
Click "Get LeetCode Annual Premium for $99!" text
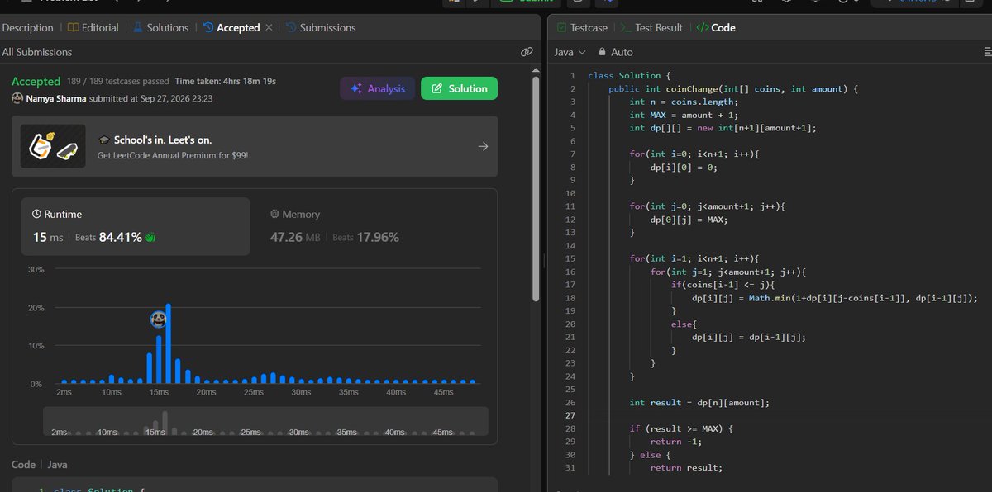[x=173, y=155]
